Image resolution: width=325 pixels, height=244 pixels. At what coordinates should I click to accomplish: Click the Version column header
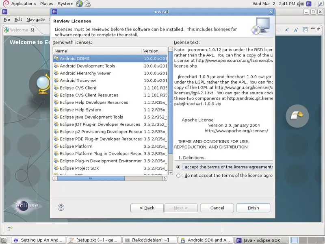coord(154,51)
